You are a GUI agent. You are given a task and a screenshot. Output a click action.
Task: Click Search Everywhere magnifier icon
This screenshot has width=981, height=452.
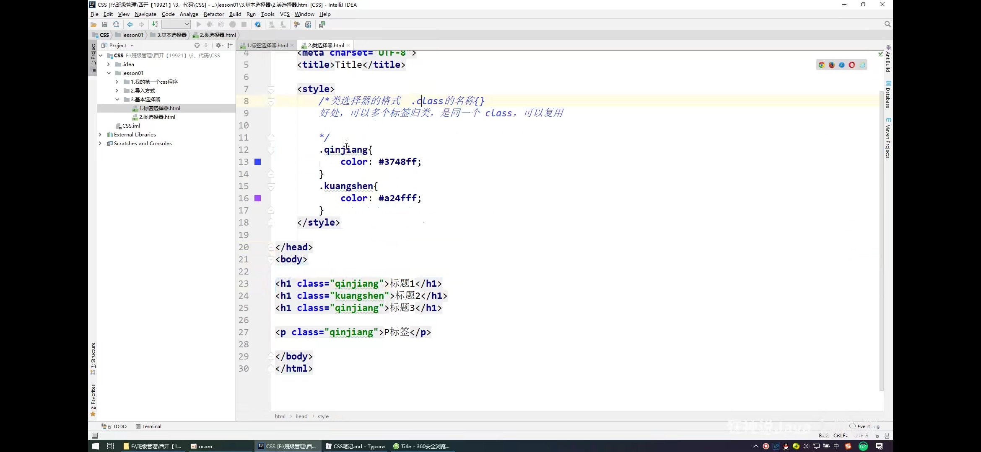[x=887, y=24]
